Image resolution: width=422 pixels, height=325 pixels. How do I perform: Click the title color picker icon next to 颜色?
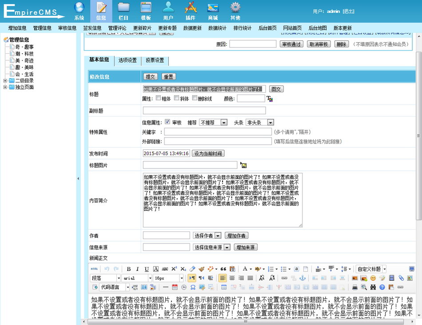click(270, 99)
